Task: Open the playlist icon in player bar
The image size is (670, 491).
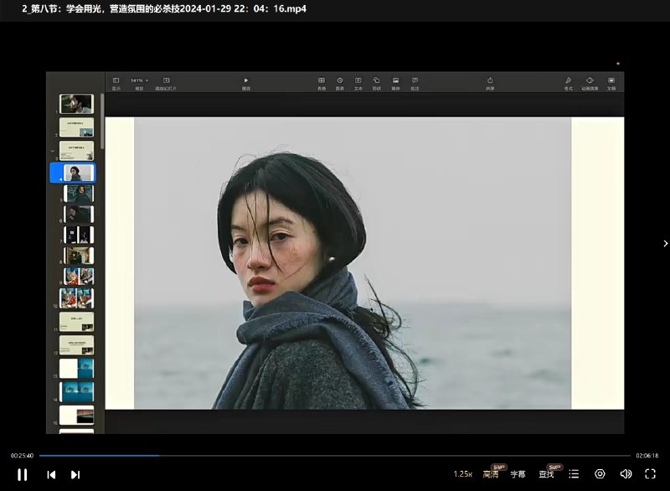Action: pyautogui.click(x=574, y=474)
